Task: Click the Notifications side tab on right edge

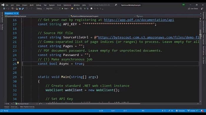Action: 204,51
